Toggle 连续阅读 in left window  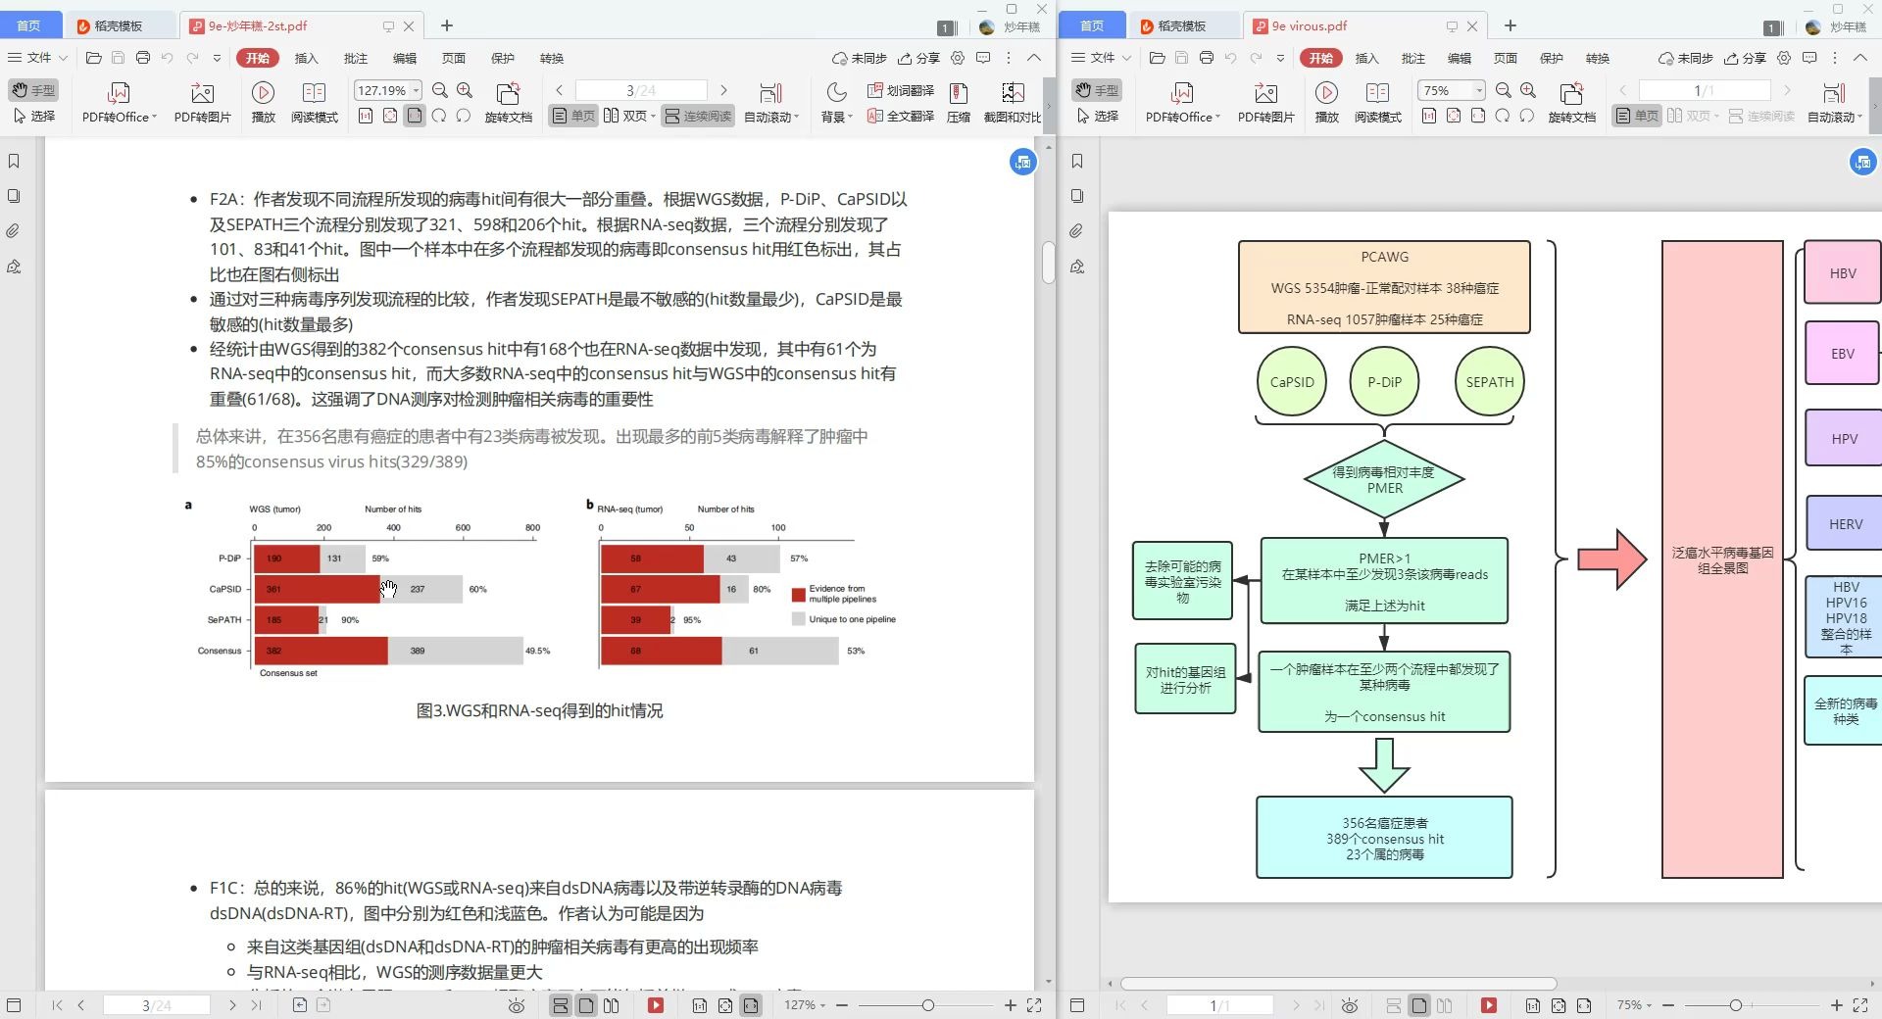pos(698,116)
